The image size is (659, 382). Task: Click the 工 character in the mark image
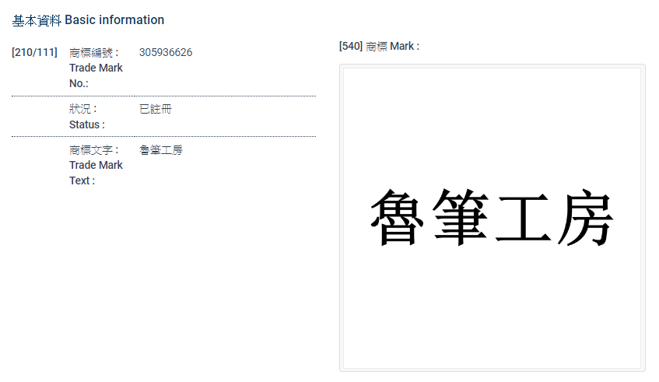tap(523, 217)
